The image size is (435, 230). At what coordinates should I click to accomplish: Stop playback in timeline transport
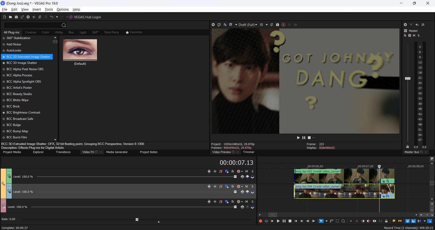(290, 221)
